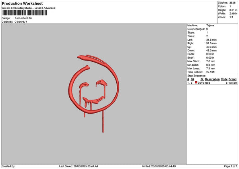
Task: Click the 'Page 1 of 1' indicator
Action: click(x=231, y=166)
